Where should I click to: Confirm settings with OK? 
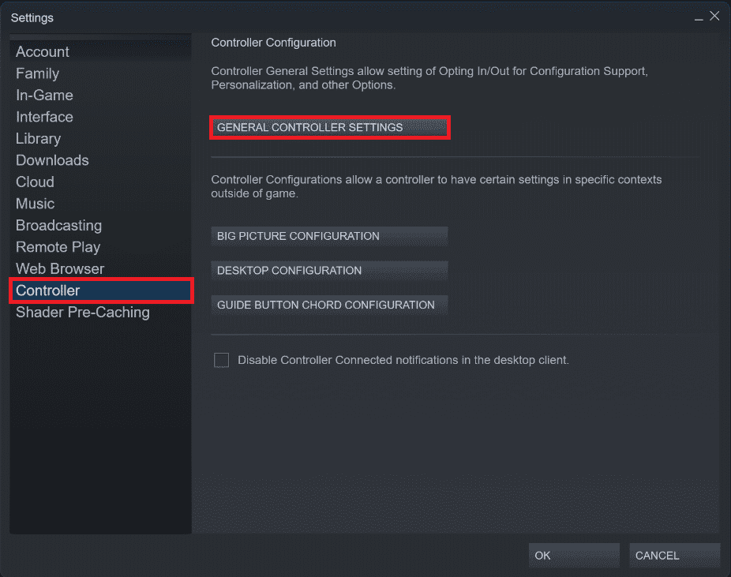pos(574,555)
